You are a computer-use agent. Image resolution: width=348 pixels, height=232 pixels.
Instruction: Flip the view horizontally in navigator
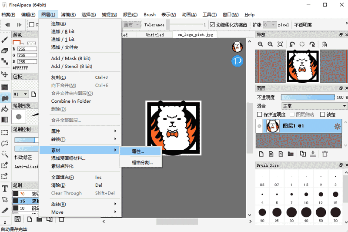[x=324, y=44]
